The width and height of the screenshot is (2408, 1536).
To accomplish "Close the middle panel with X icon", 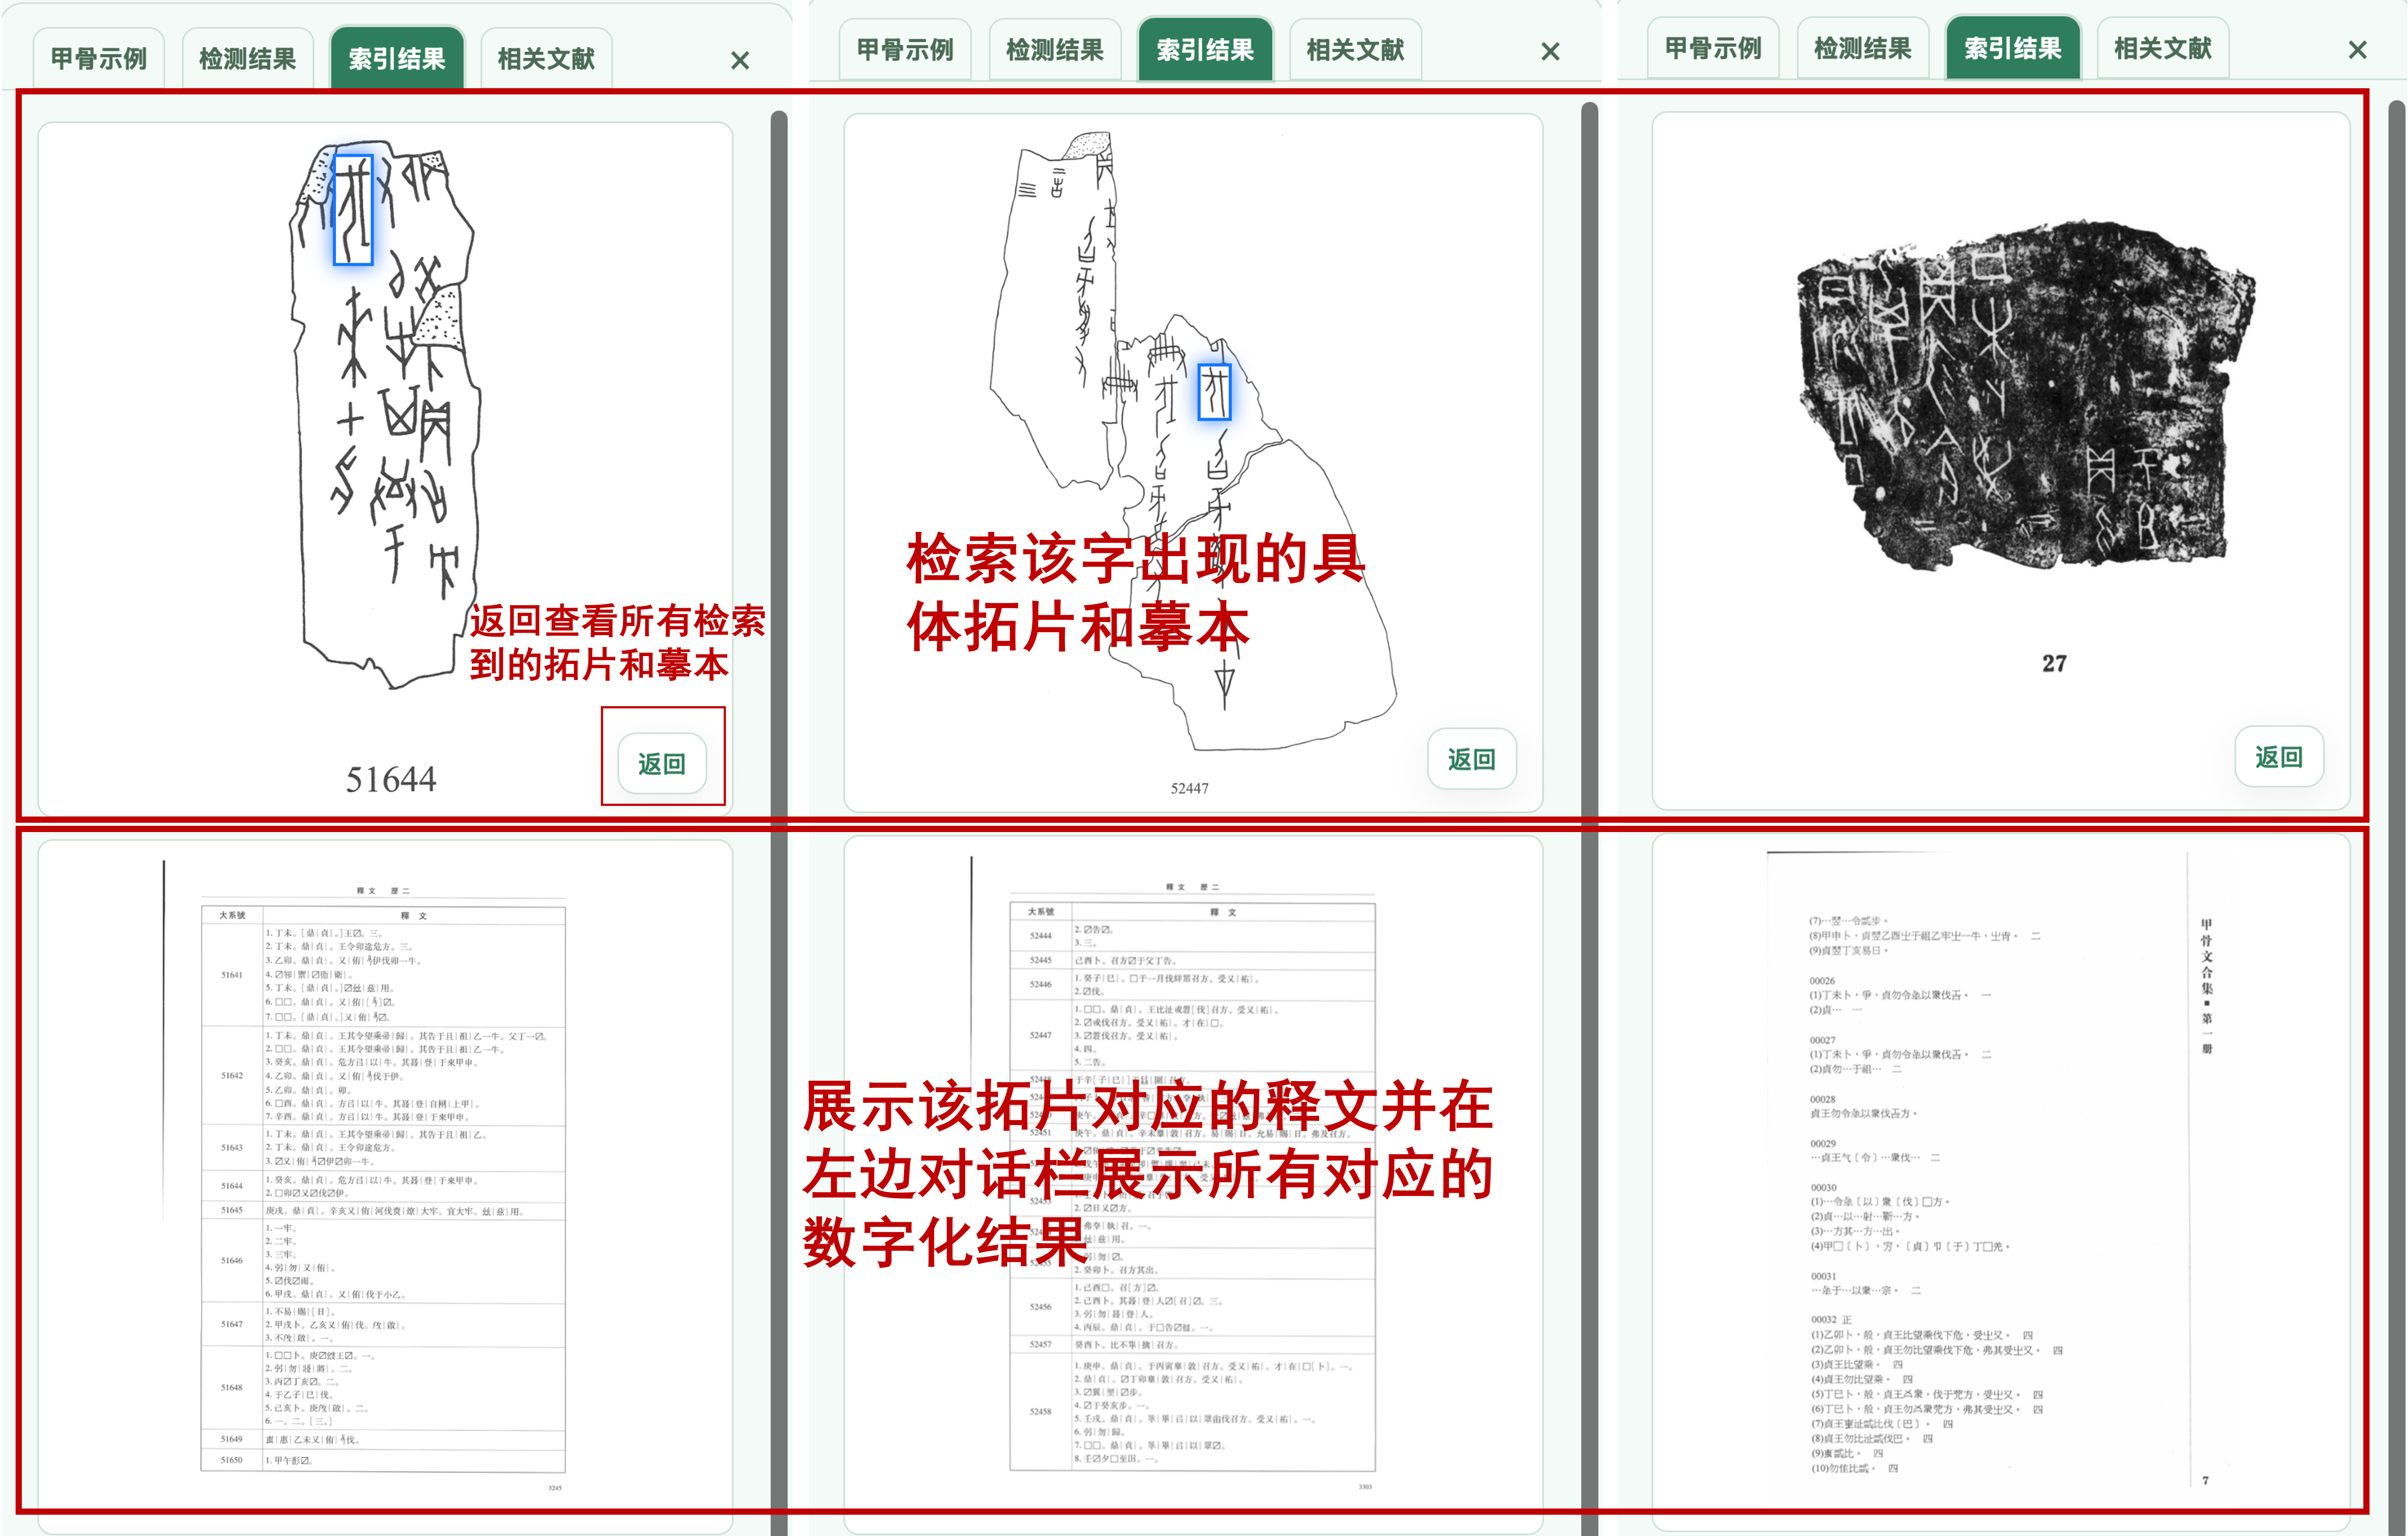I will point(1550,52).
